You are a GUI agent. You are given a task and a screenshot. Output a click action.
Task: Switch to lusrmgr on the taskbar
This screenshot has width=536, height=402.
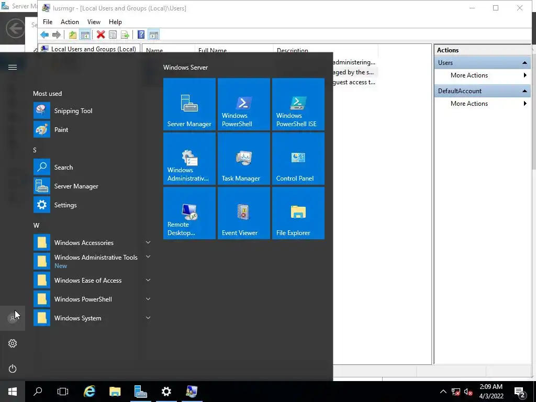(x=192, y=392)
